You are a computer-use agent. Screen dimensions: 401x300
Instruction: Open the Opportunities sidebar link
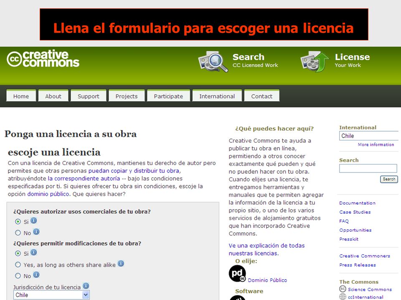click(355, 230)
